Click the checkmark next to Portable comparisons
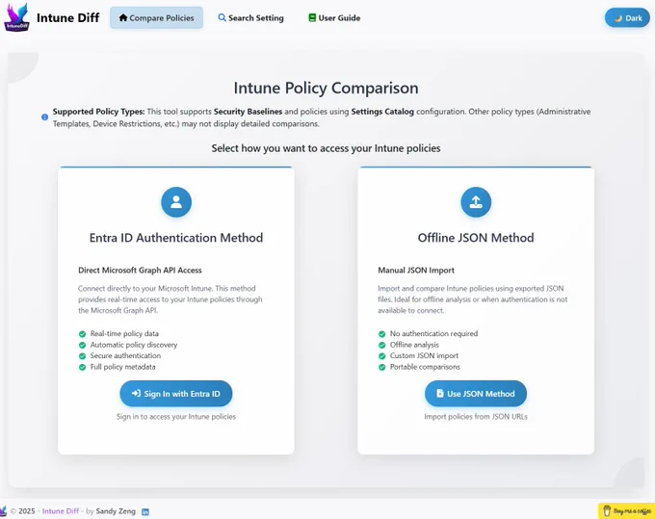Viewport: 655px width, 519px height. tap(381, 367)
